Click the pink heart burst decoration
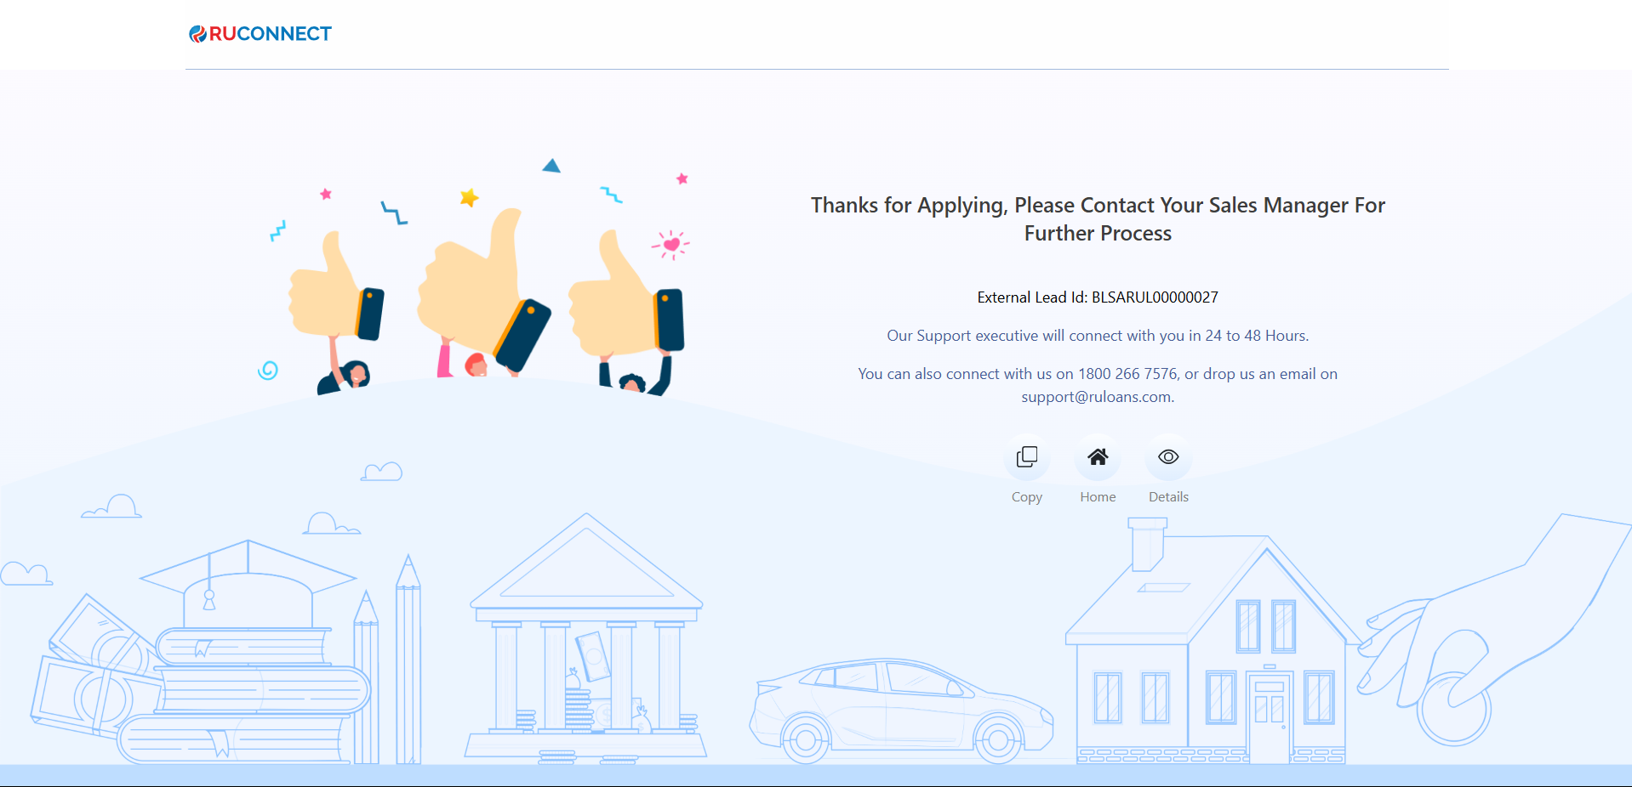This screenshot has height=787, width=1632. (671, 245)
